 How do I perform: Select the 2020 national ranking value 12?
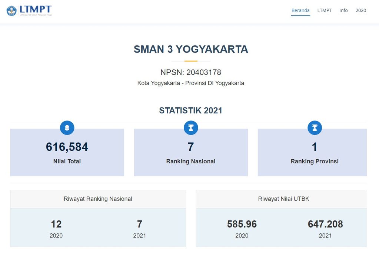pyautogui.click(x=56, y=224)
